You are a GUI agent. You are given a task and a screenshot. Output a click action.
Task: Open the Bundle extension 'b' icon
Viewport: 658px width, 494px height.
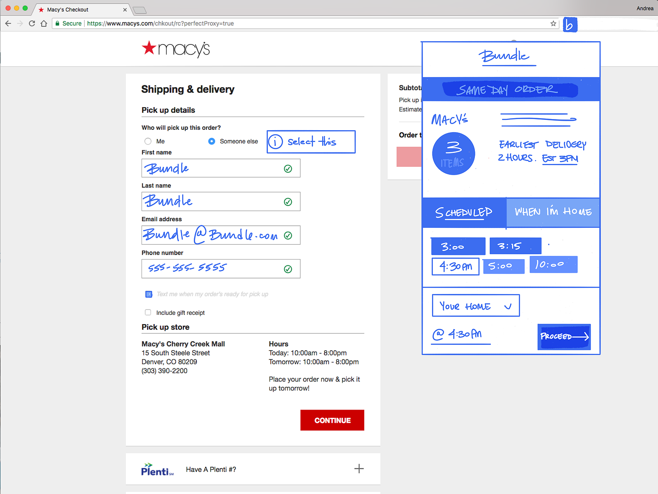point(570,25)
